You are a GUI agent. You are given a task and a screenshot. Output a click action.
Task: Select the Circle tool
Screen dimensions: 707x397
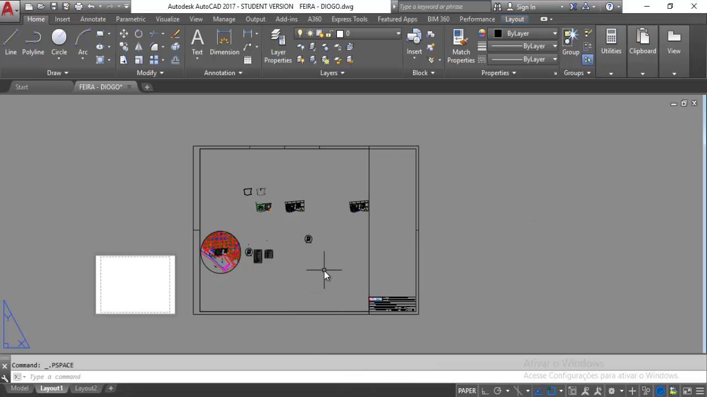pyautogui.click(x=59, y=43)
